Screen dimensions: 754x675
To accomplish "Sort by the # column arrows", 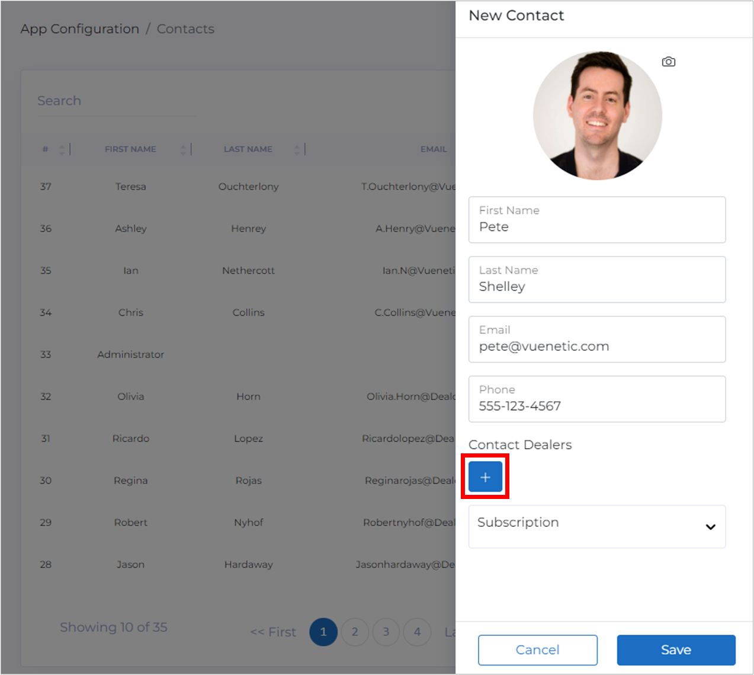I will 62,149.
